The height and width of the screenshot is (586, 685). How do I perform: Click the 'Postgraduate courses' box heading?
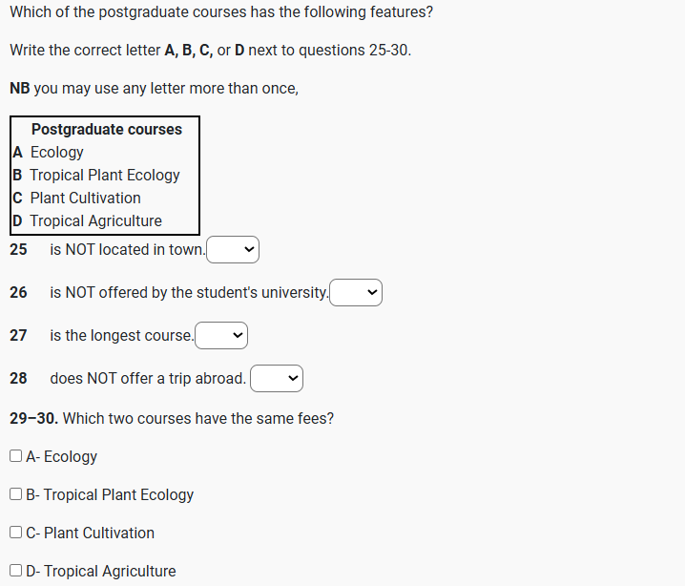[x=106, y=129]
